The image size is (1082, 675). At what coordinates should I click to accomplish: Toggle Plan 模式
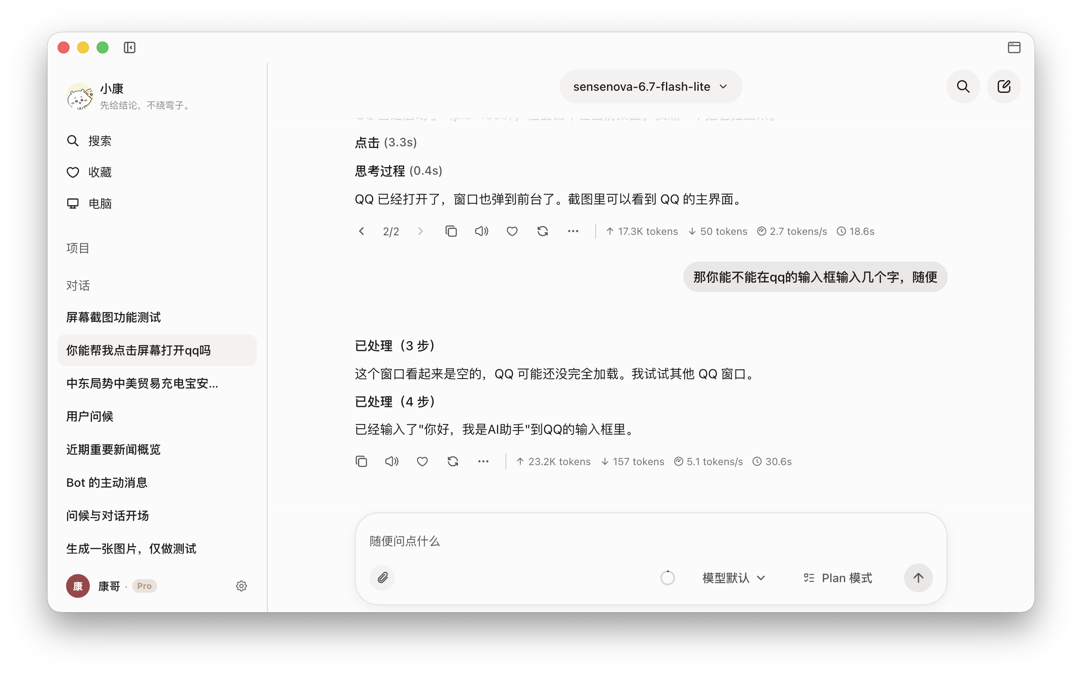pos(838,577)
